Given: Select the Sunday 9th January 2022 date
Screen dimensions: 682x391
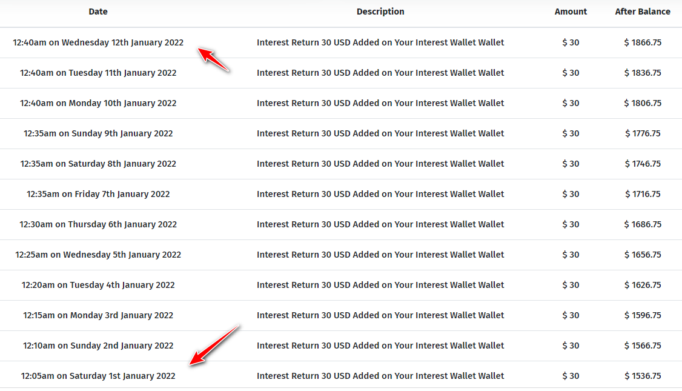Looking at the screenshot, I should tap(98, 133).
